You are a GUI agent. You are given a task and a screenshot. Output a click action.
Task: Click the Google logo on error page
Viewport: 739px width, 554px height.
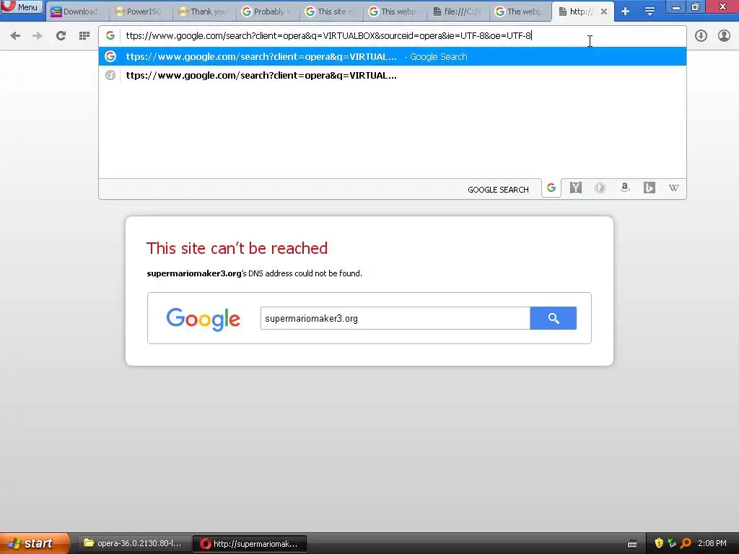tap(203, 320)
